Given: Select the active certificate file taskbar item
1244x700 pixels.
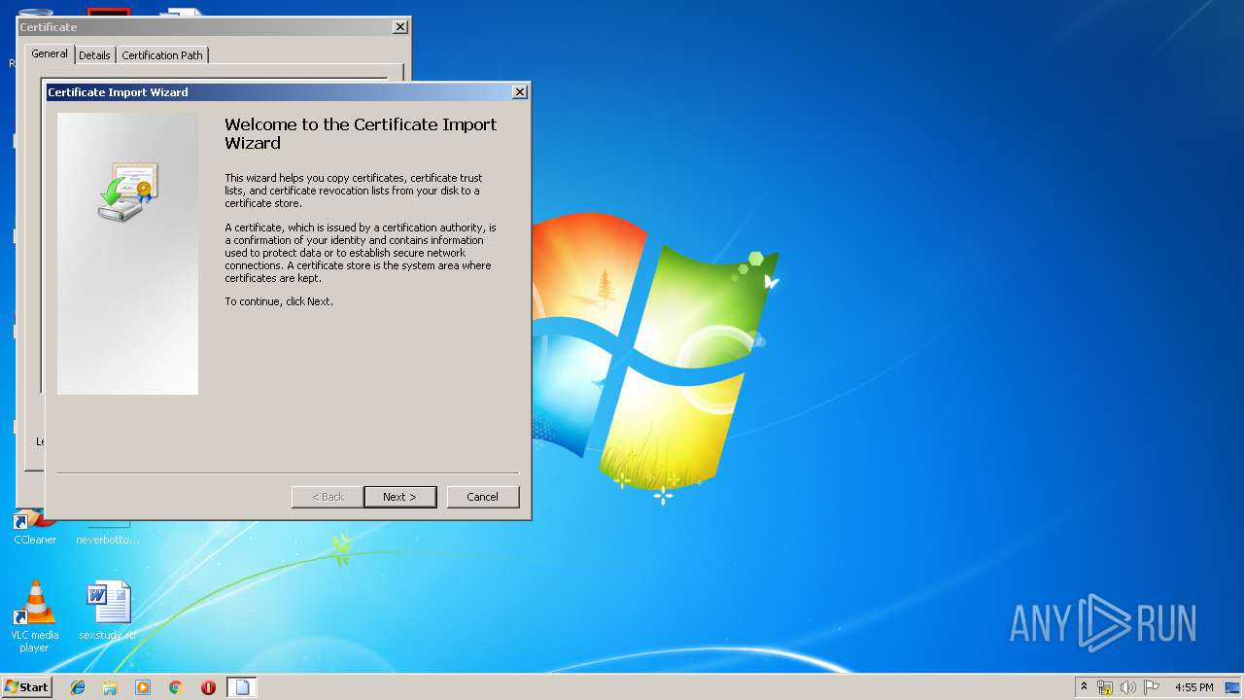Looking at the screenshot, I should (x=242, y=687).
